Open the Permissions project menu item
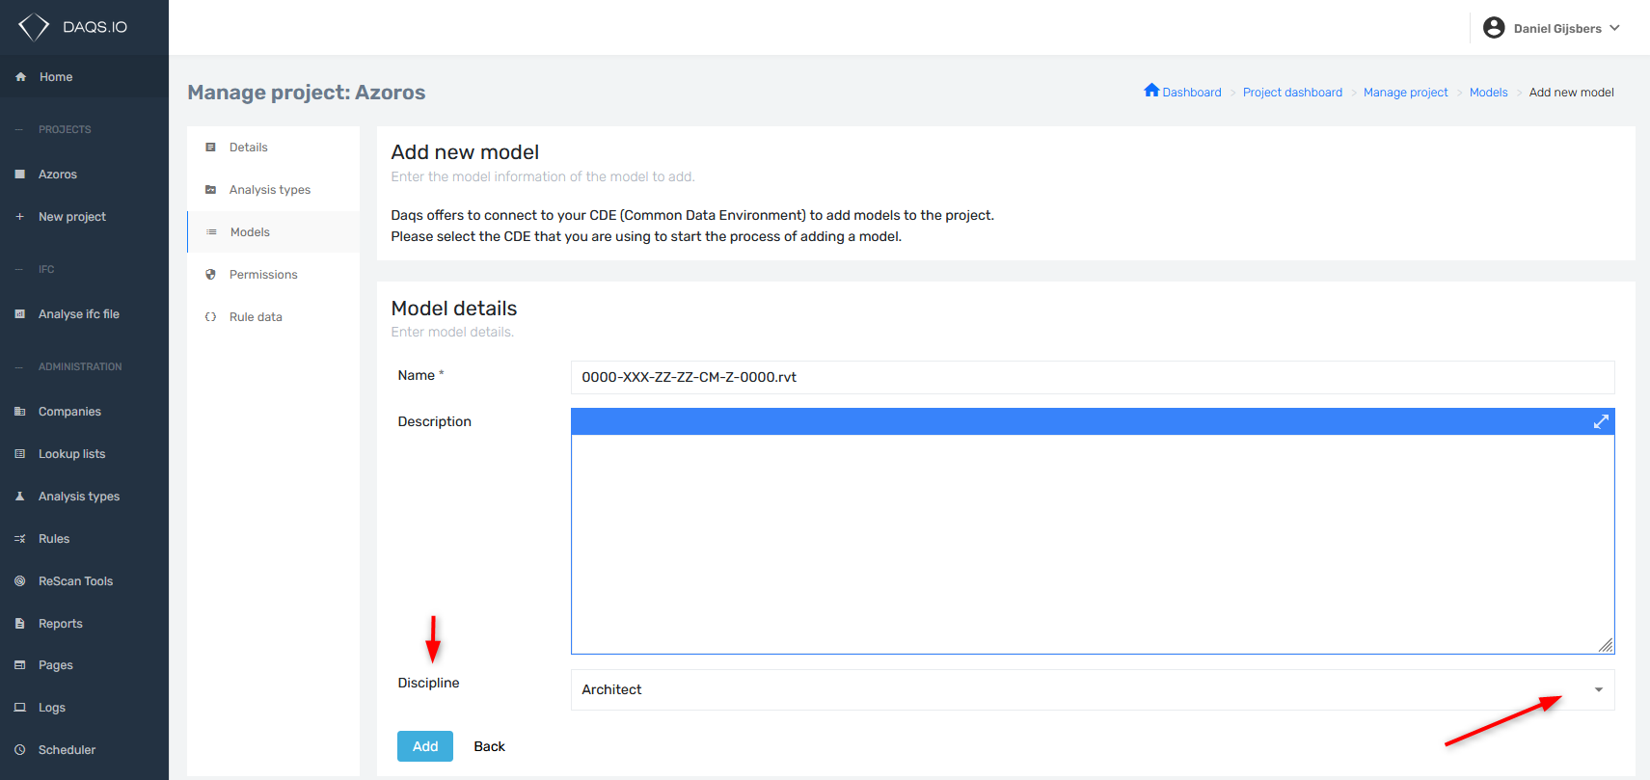 pyautogui.click(x=274, y=275)
